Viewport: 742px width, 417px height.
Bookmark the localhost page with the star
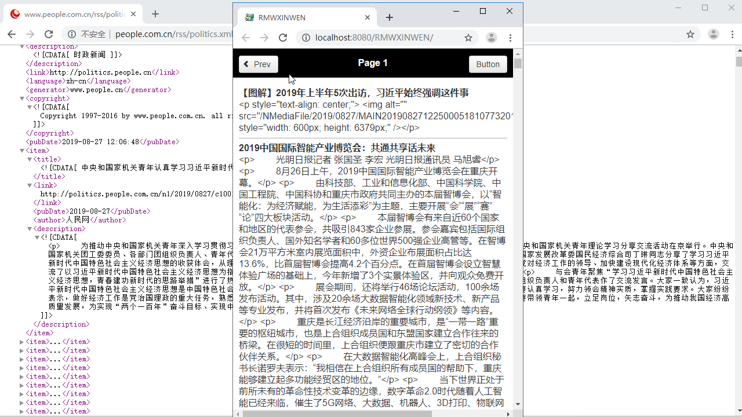tap(468, 38)
